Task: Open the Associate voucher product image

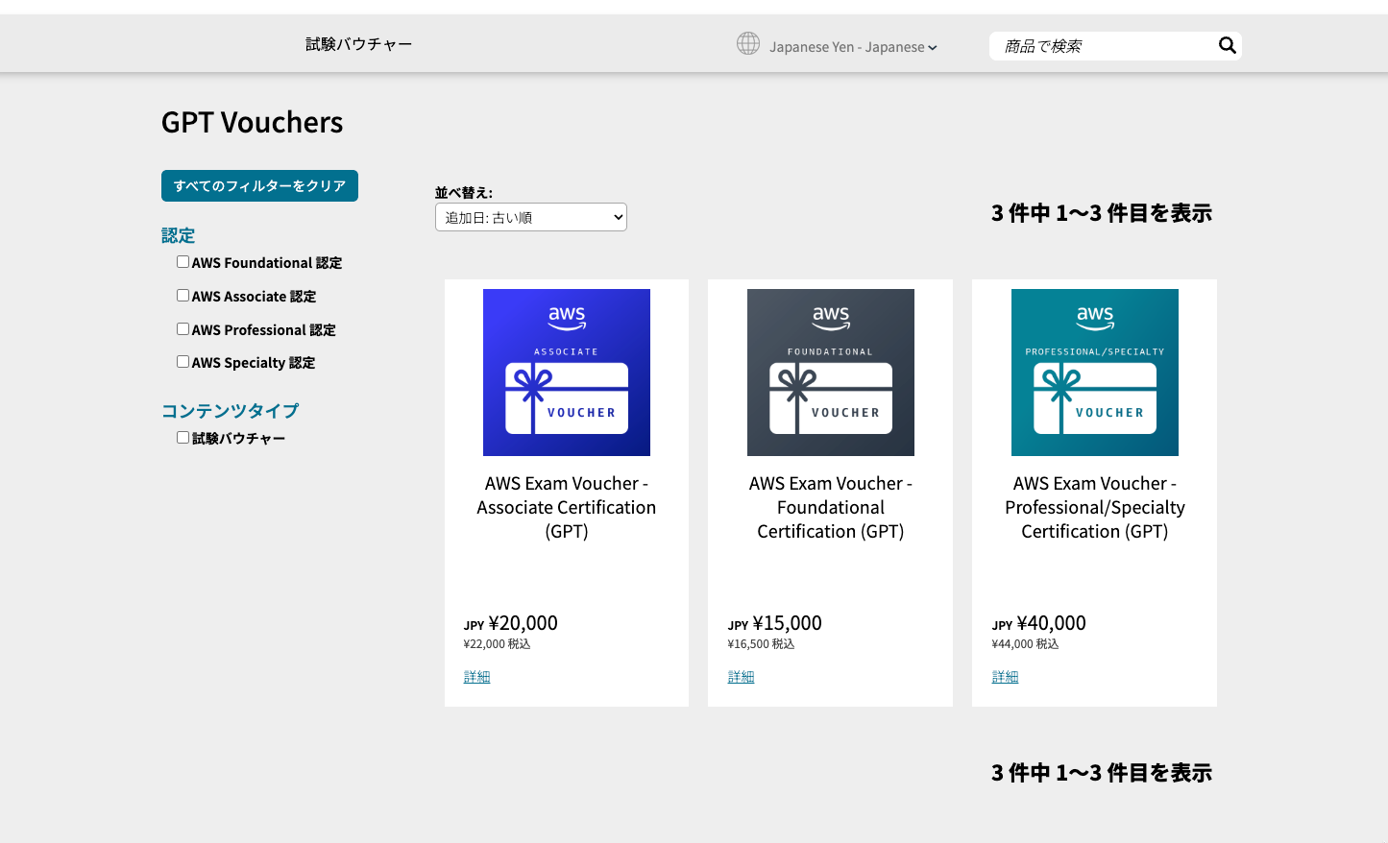Action: tap(567, 373)
